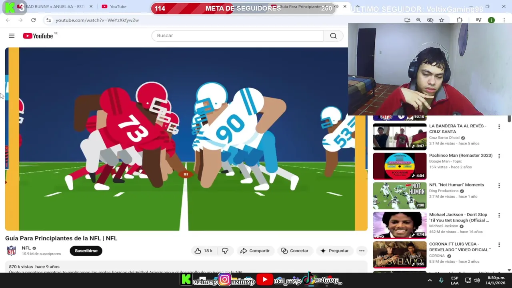Screen dimensions: 512x288
Task: Close the BAD BUNNY x ANUEL AA tab
Action: (91, 6)
